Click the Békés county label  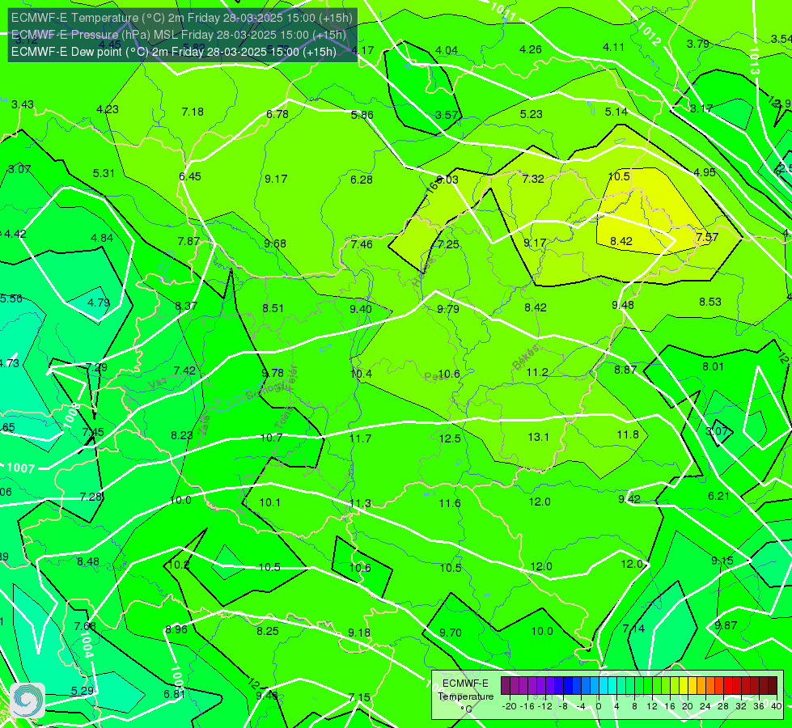pos(525,358)
